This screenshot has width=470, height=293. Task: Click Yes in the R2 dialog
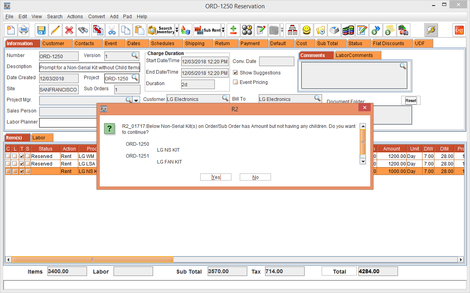click(216, 177)
